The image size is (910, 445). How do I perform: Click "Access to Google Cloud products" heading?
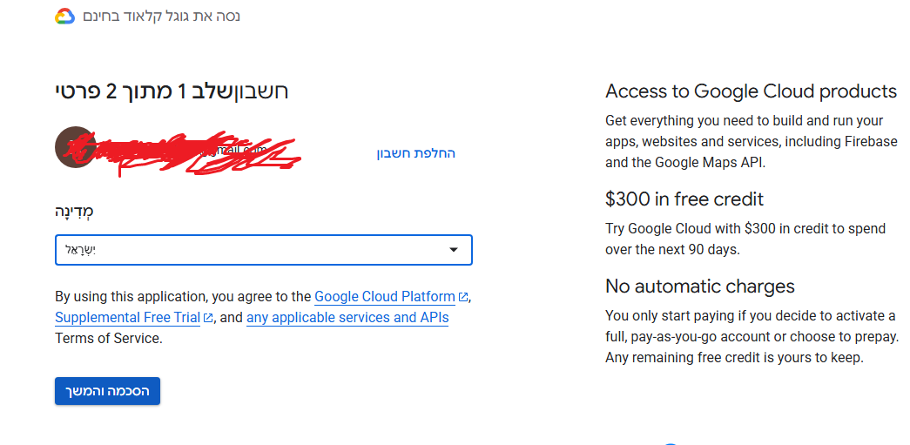(751, 91)
